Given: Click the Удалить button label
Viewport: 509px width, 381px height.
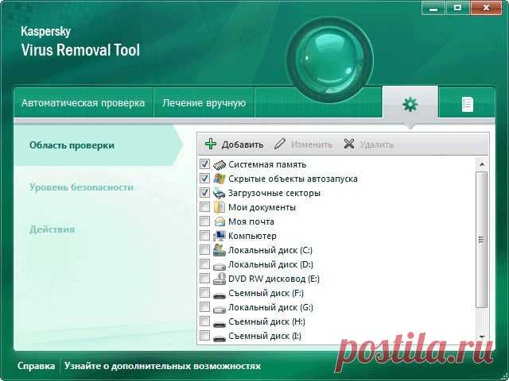Looking at the screenshot, I should [x=376, y=144].
